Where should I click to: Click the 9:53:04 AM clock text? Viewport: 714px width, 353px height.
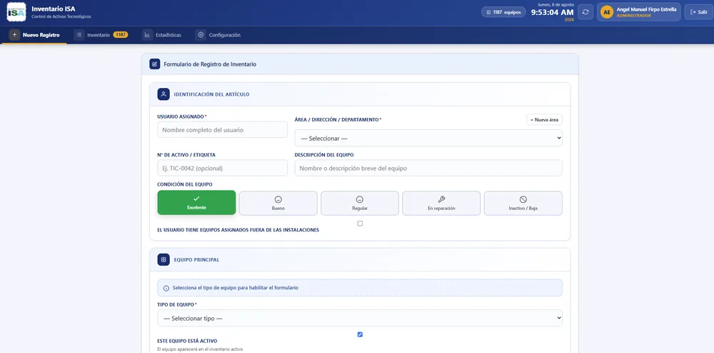tap(553, 12)
